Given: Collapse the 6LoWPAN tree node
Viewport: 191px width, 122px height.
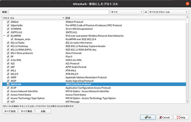Looking at the screenshot, I should point(4,36).
